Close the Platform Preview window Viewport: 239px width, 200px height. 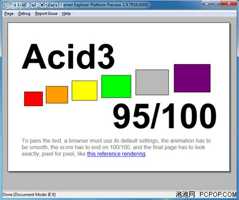click(x=229, y=3)
